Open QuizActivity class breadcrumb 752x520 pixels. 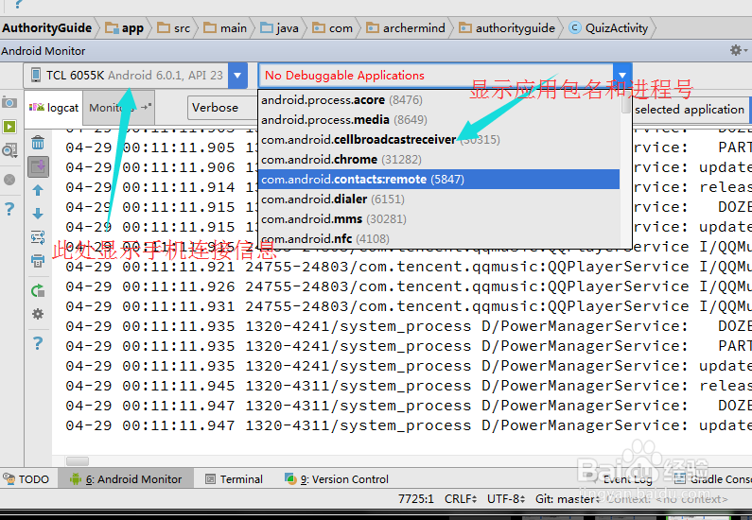[x=609, y=27]
